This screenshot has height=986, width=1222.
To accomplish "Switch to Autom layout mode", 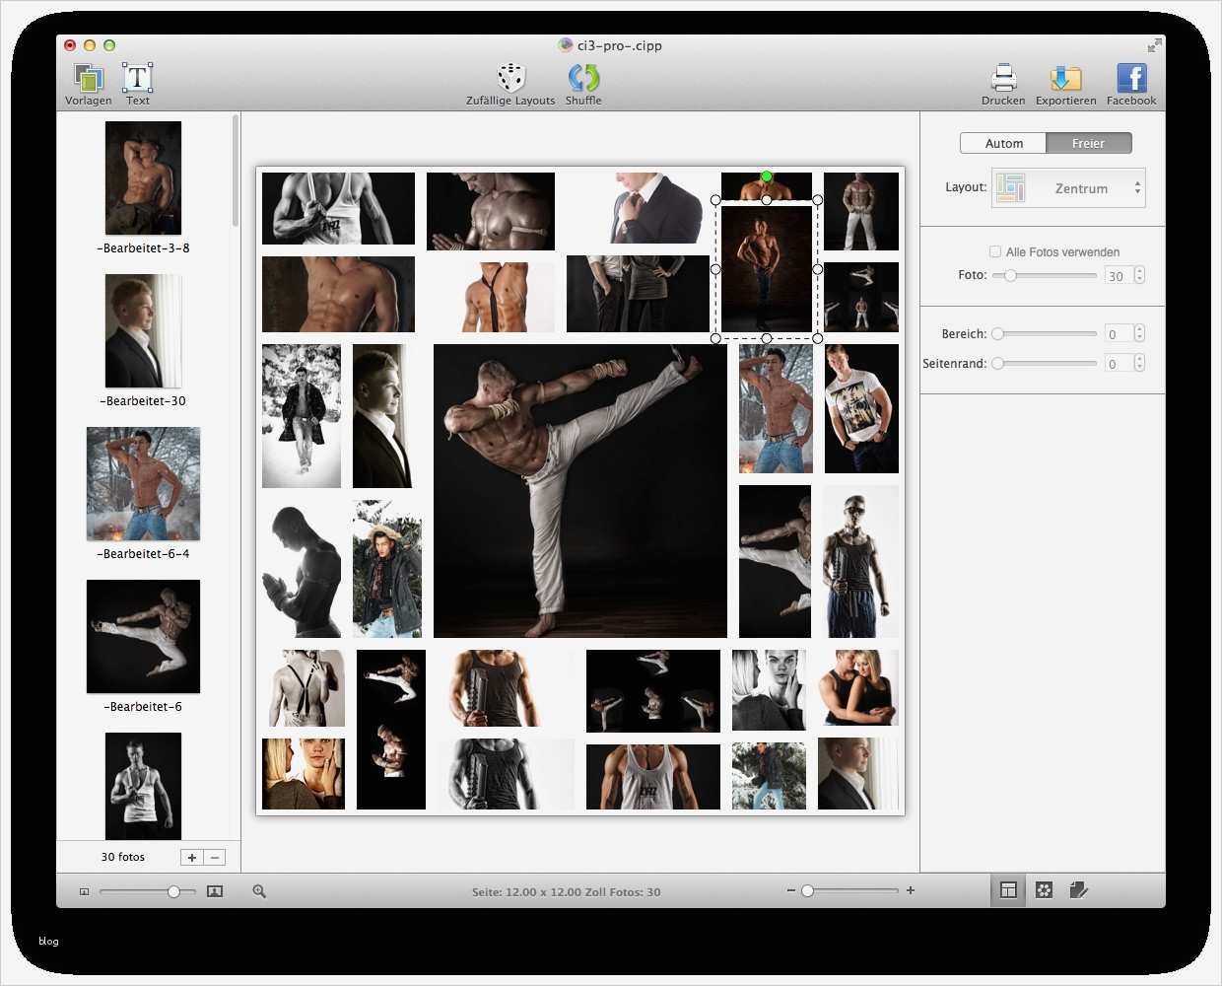I will (1003, 143).
